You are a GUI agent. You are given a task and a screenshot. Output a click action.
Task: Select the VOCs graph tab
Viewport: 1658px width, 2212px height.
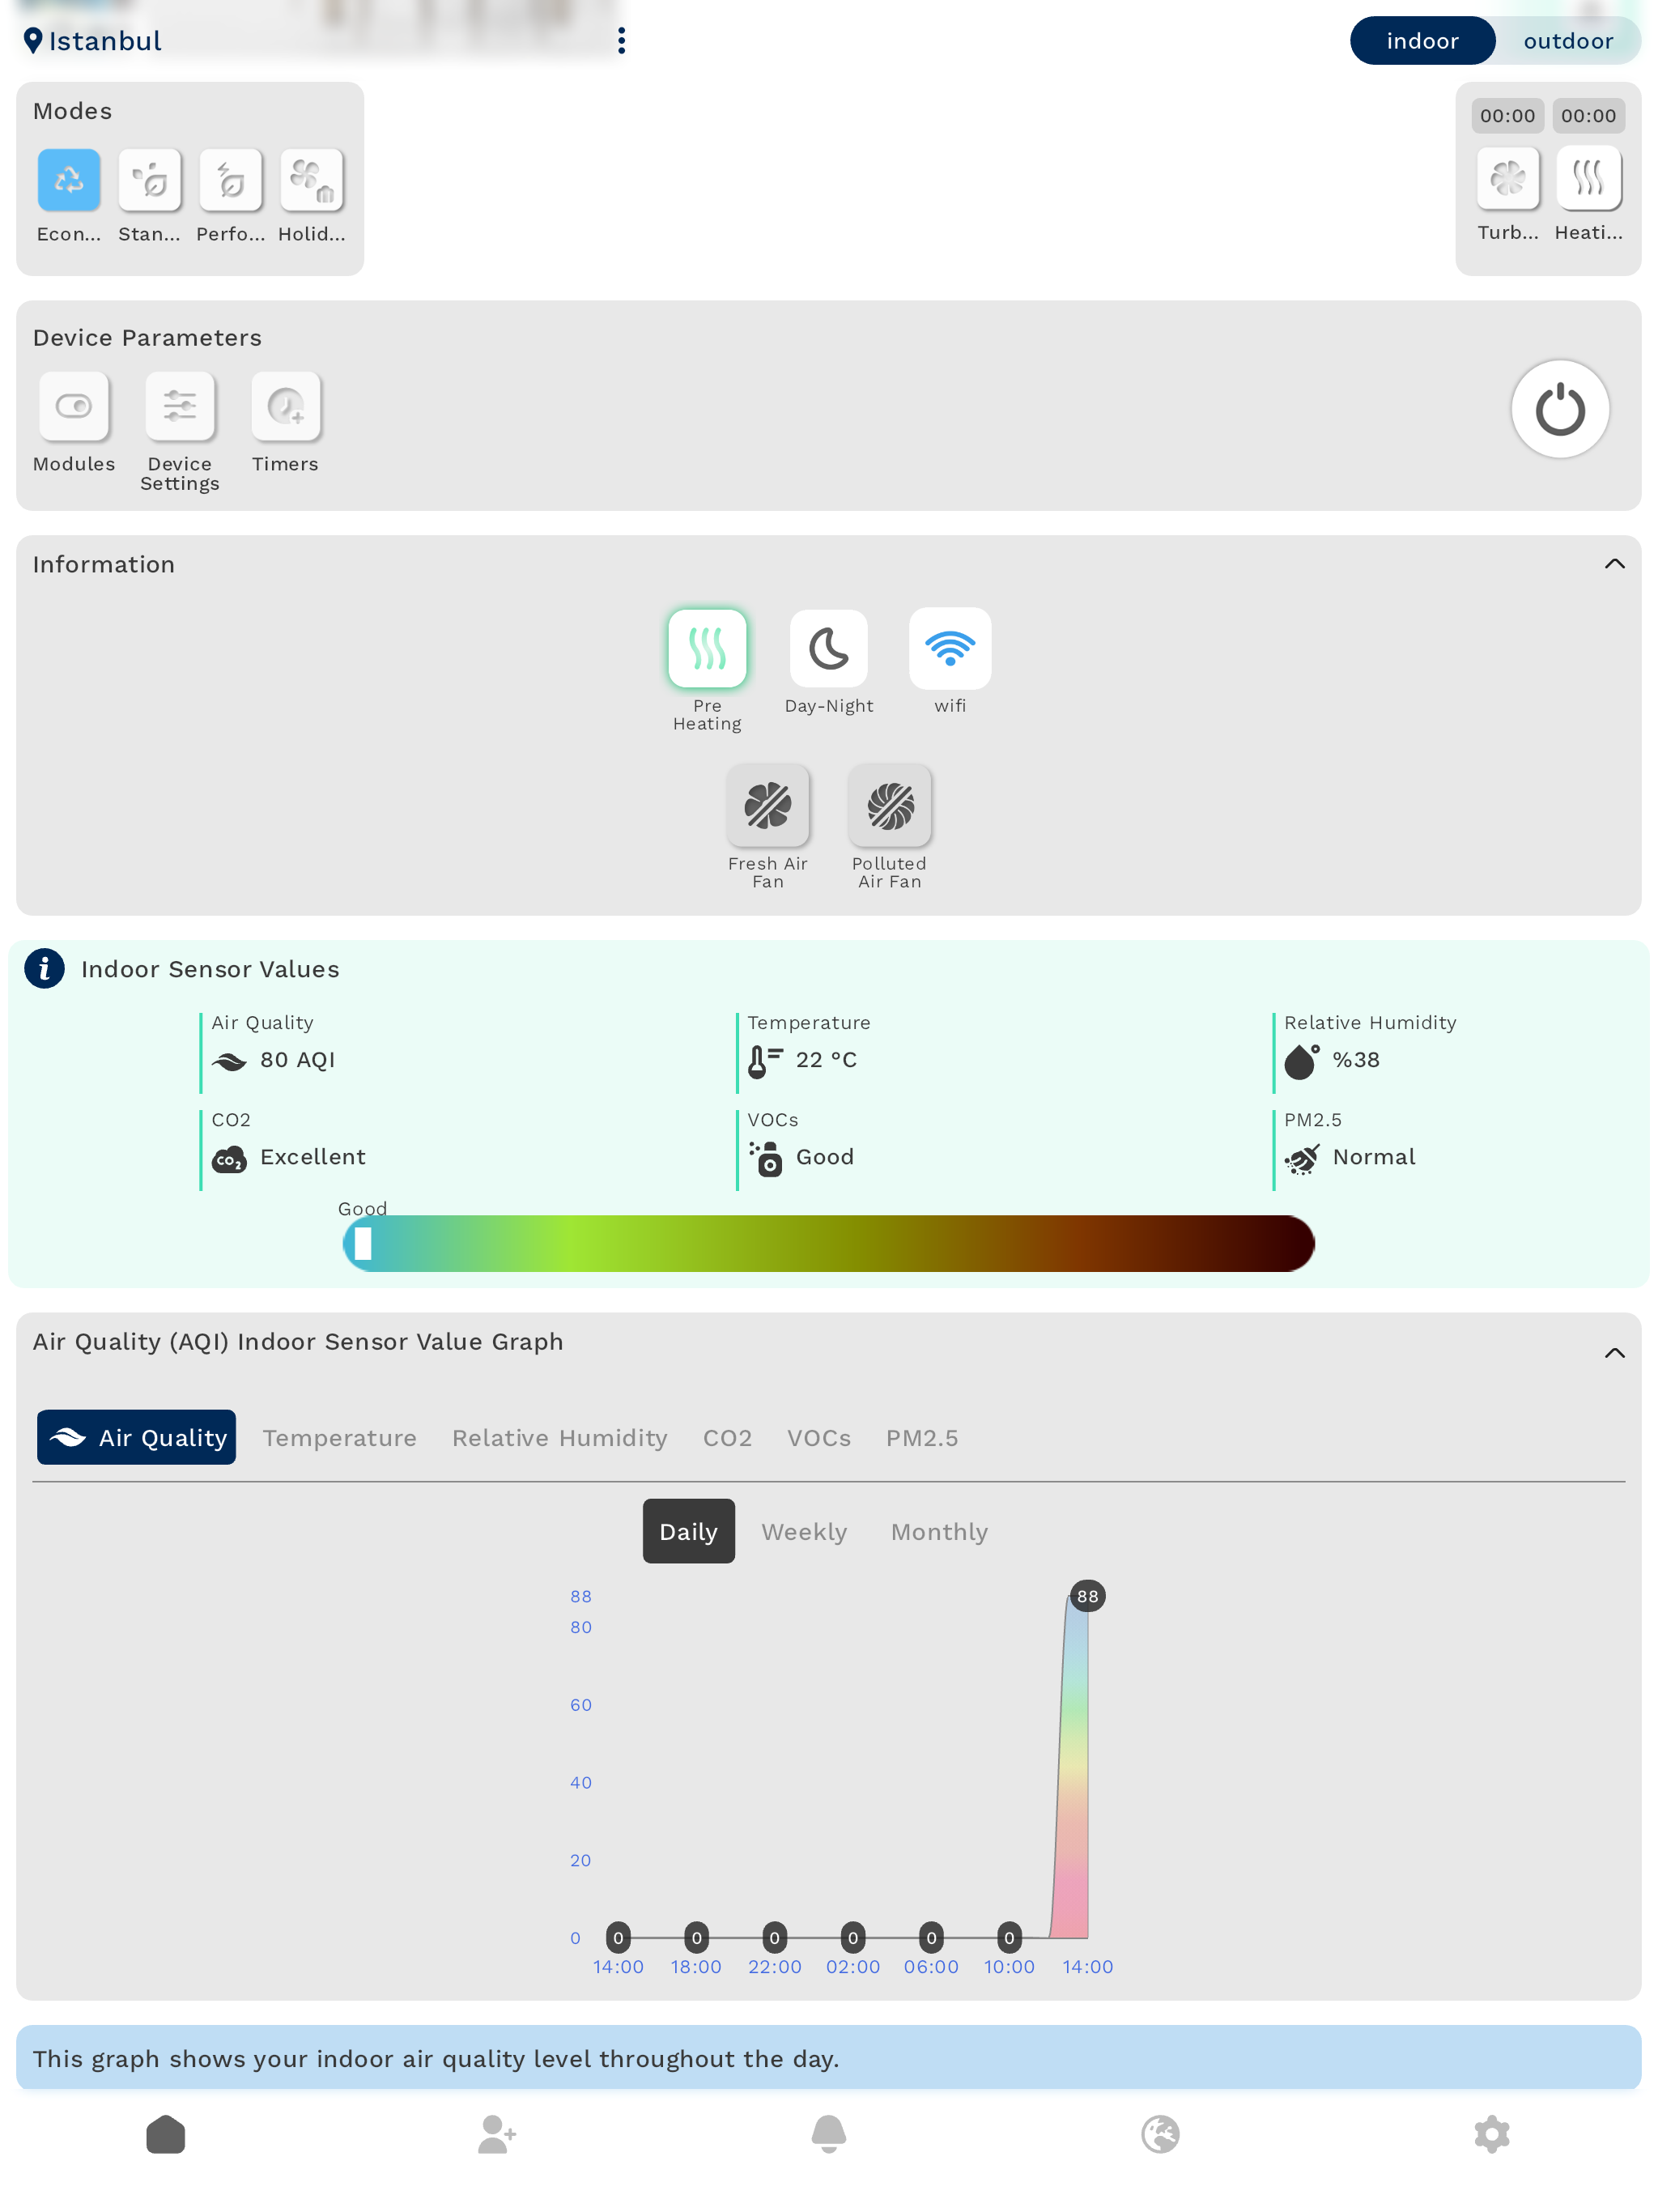[819, 1437]
